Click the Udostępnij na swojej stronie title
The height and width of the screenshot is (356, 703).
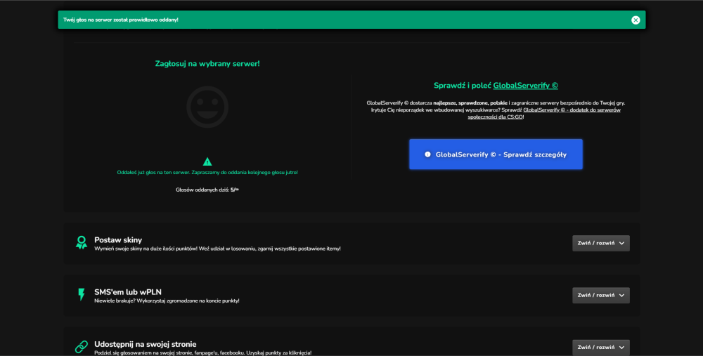[x=146, y=344]
